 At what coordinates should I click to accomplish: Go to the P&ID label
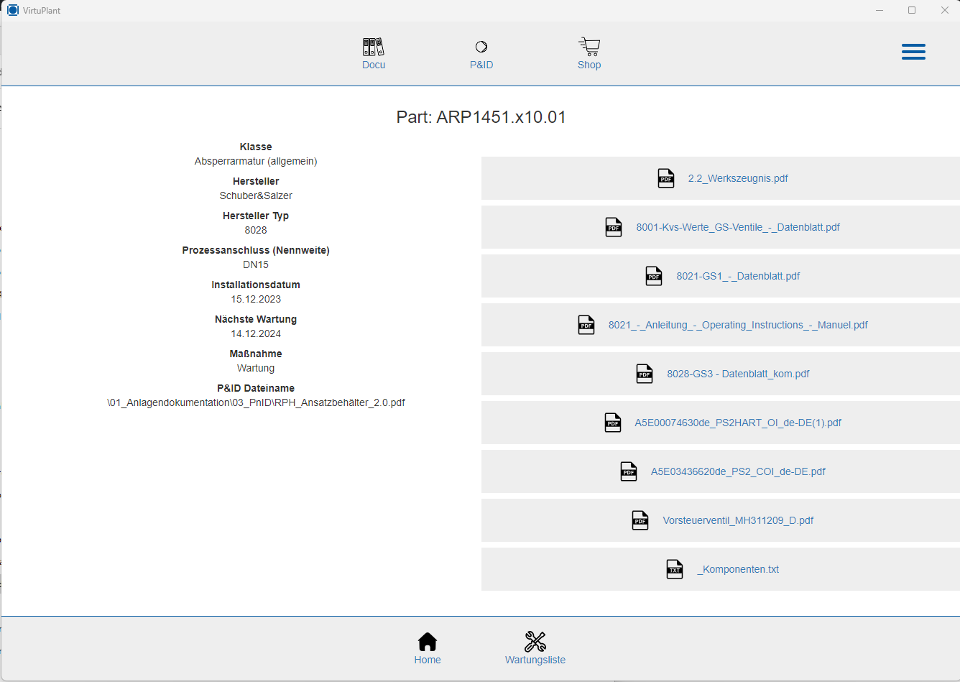(481, 65)
